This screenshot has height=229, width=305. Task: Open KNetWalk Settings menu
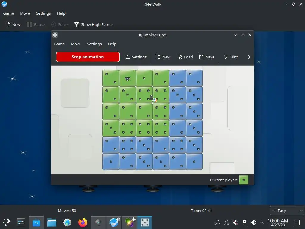pos(43,13)
